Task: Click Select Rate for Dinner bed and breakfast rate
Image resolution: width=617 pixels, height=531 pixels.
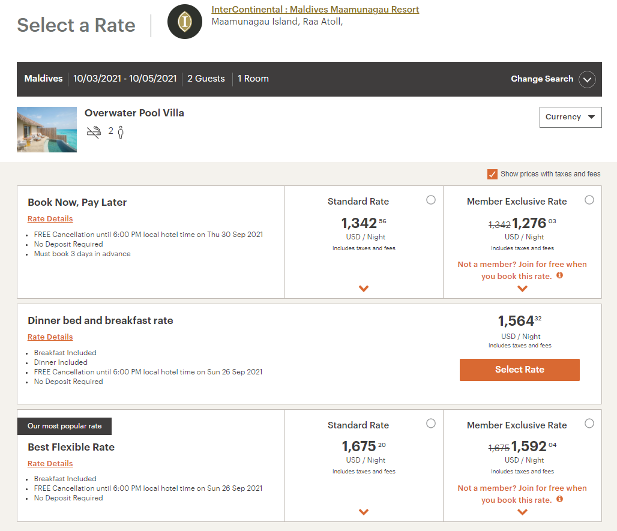Action: tap(519, 370)
